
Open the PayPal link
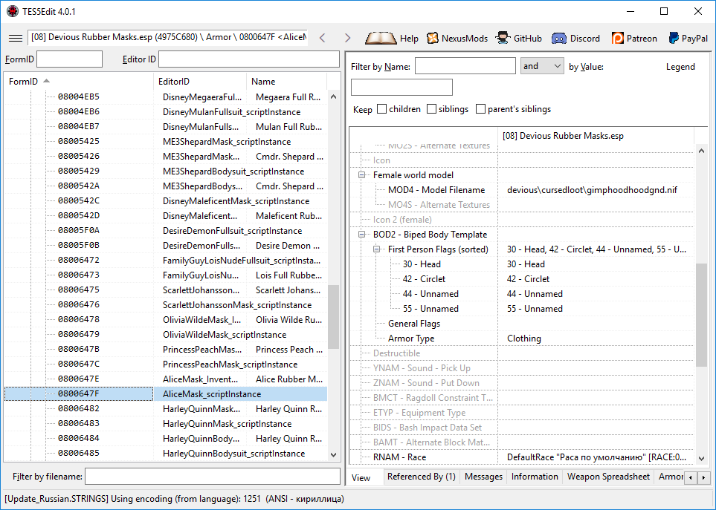coord(688,39)
